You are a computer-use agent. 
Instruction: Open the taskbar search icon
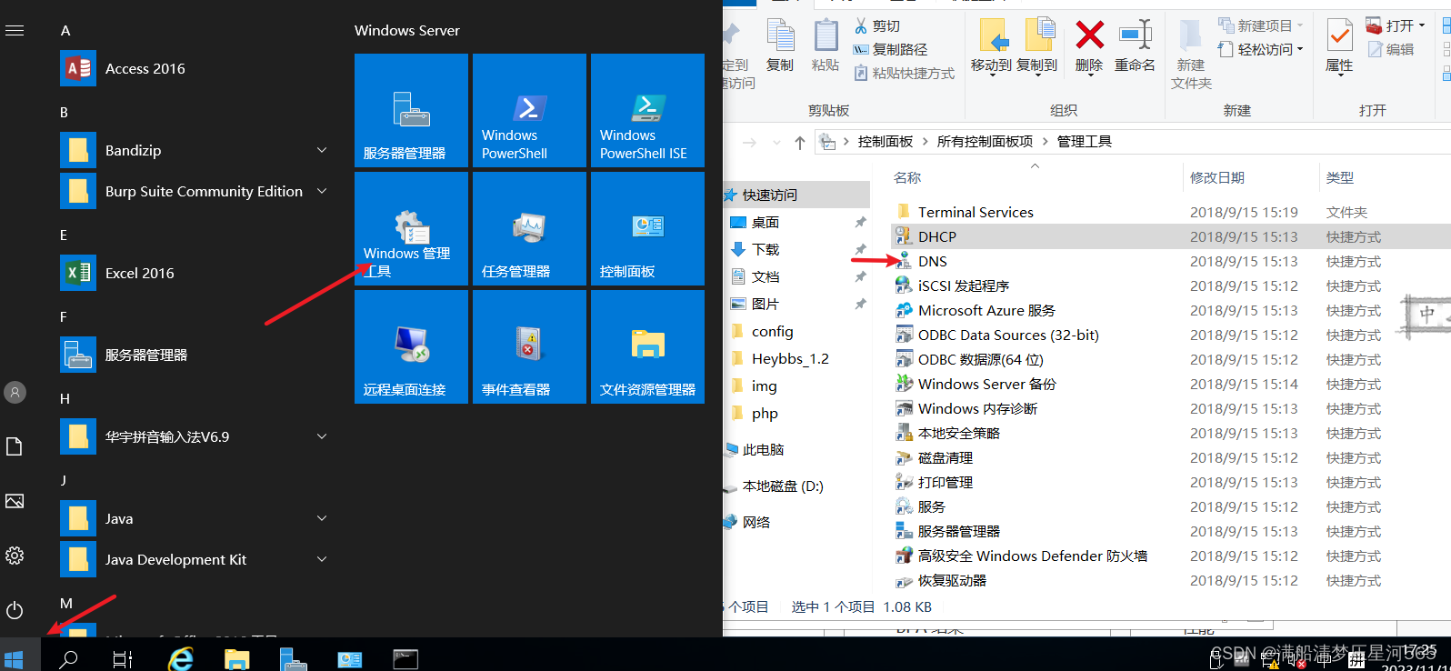[x=68, y=658]
